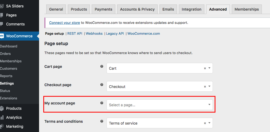
Task: Open the My account page dropdown
Action: pos(160,105)
